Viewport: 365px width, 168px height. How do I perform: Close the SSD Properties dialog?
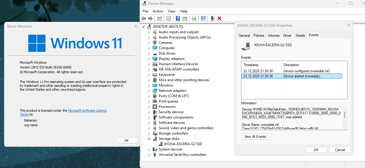348,25
